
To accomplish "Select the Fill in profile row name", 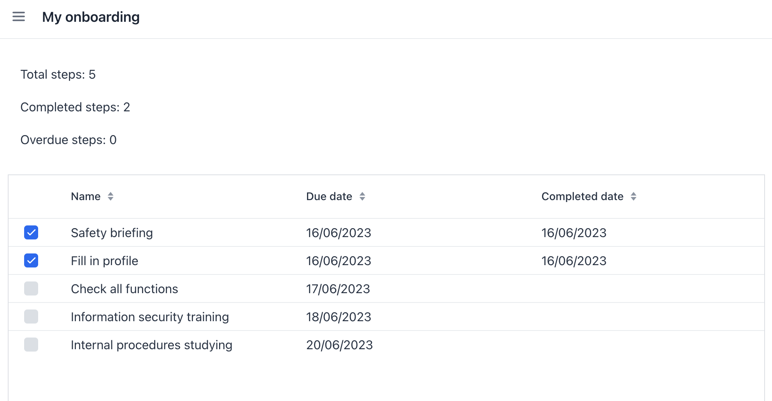I will point(104,261).
